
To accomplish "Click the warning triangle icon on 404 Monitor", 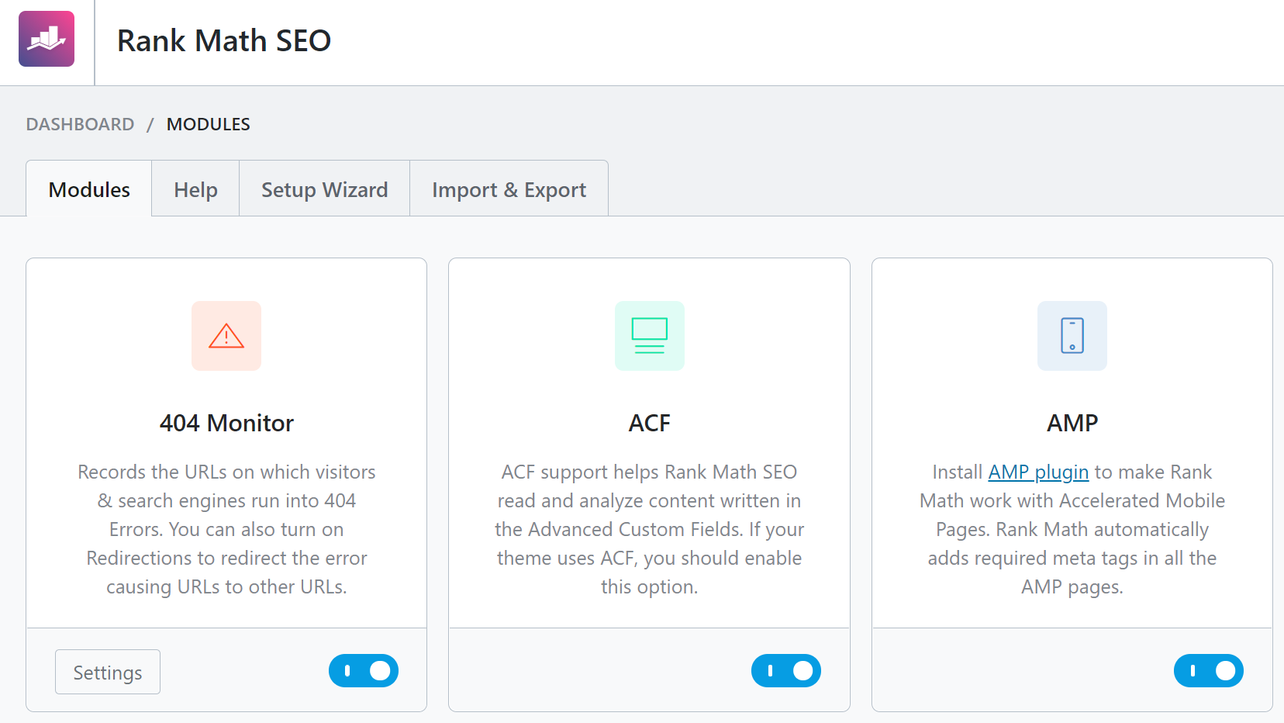I will tap(226, 336).
